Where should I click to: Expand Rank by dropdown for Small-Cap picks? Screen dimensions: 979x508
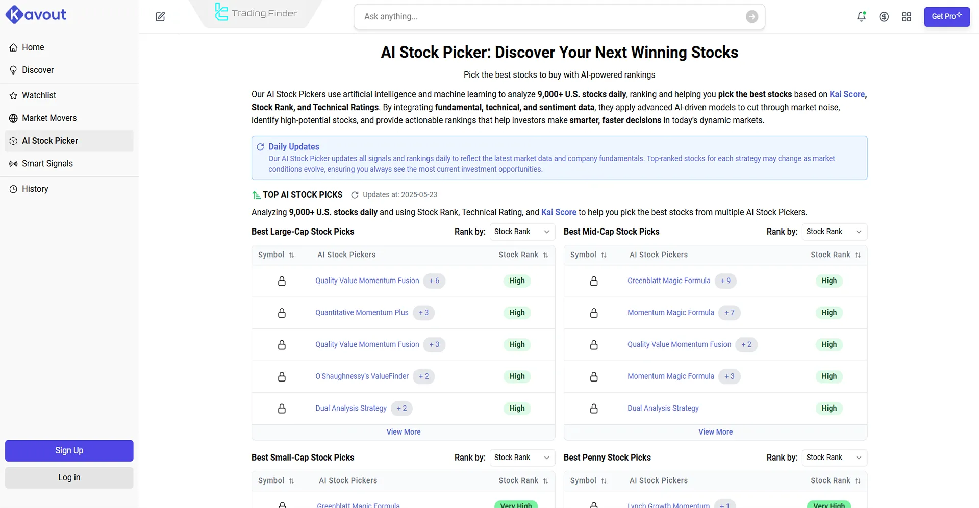pyautogui.click(x=521, y=458)
